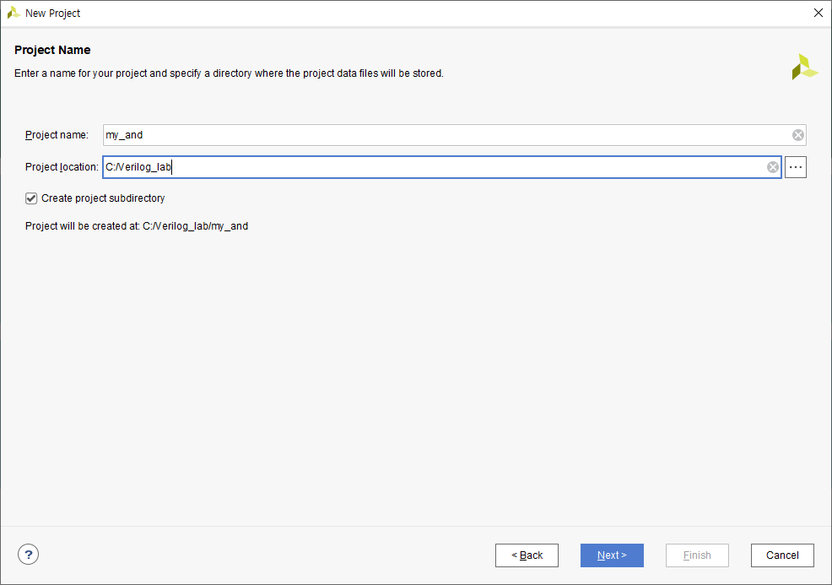832x585 pixels.
Task: Cancel the New Project wizard
Action: (x=782, y=555)
